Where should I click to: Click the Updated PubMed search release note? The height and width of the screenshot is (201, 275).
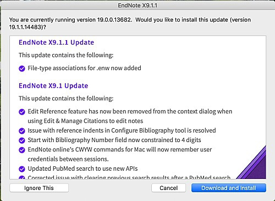[82, 169]
